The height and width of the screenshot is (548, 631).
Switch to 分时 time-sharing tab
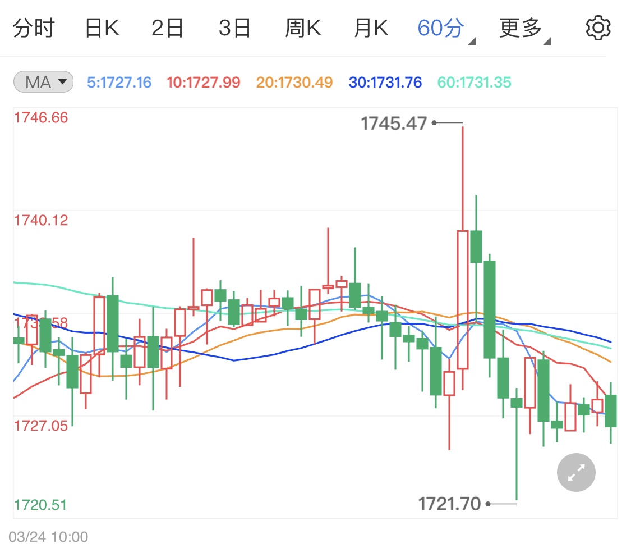pos(34,28)
